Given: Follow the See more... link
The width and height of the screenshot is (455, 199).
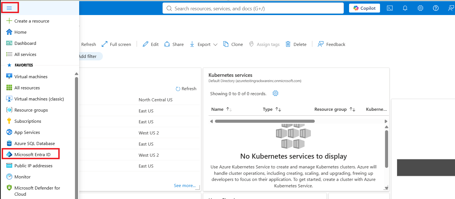Looking at the screenshot, I should [185, 185].
